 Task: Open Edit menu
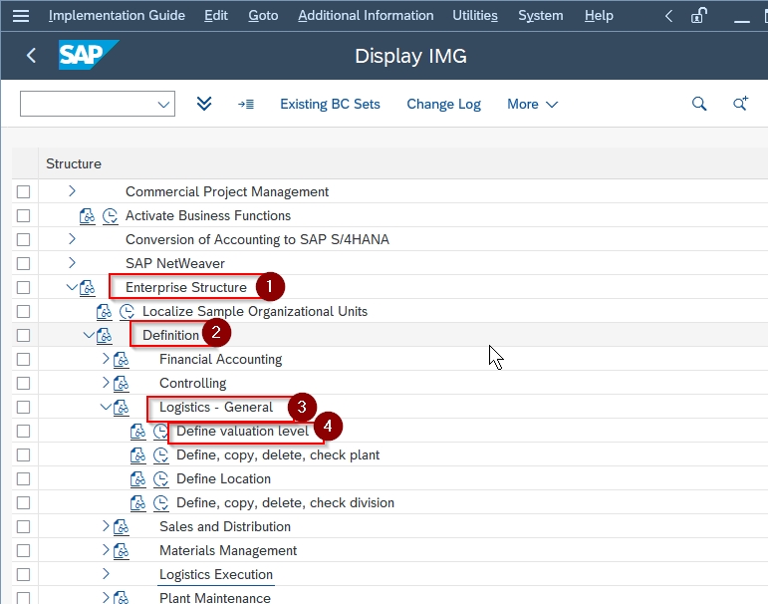pos(216,16)
